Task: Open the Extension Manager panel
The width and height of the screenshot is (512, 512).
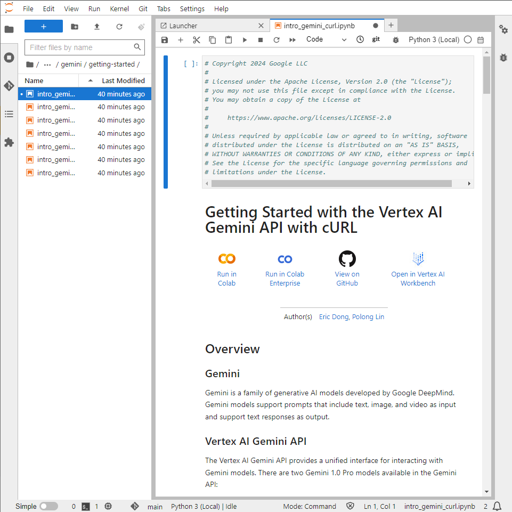Action: click(x=9, y=142)
